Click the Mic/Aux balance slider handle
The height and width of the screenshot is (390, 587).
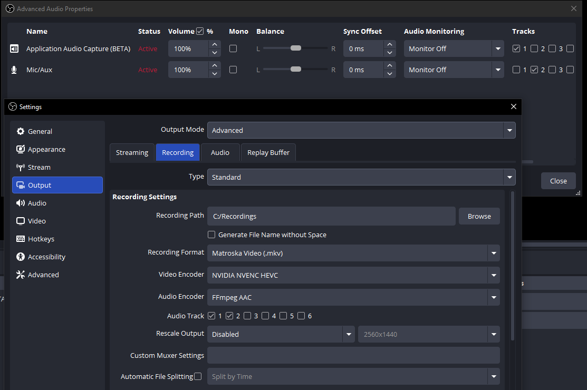coord(296,69)
